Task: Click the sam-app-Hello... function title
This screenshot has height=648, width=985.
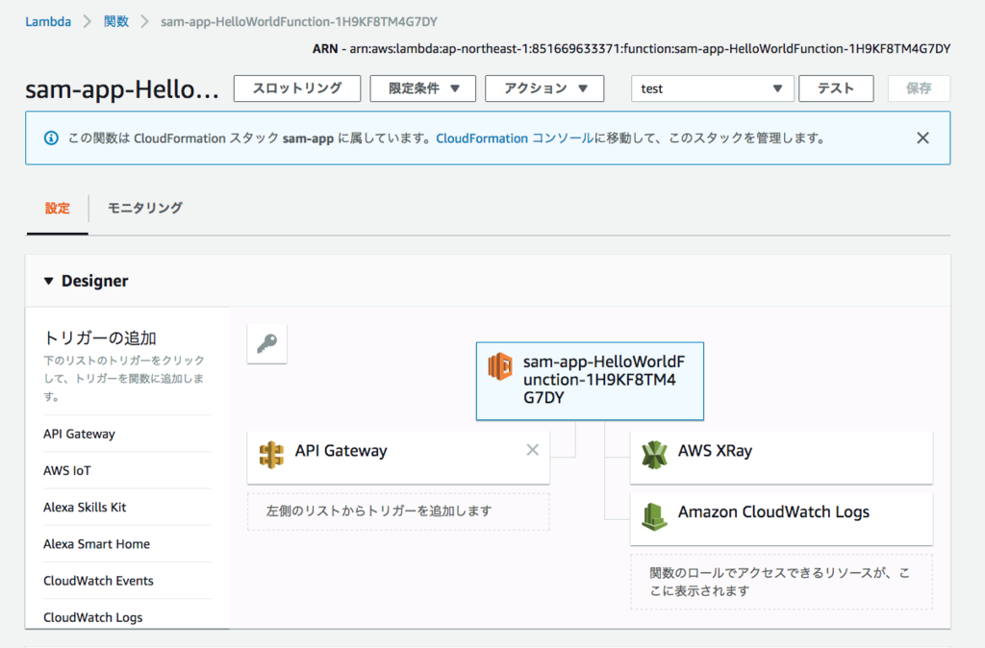Action: point(122,89)
